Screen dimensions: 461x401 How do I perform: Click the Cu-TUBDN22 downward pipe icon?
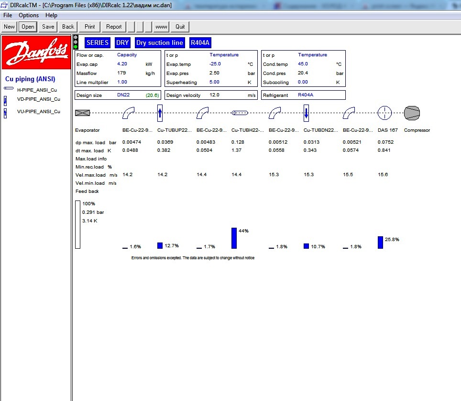click(x=306, y=113)
